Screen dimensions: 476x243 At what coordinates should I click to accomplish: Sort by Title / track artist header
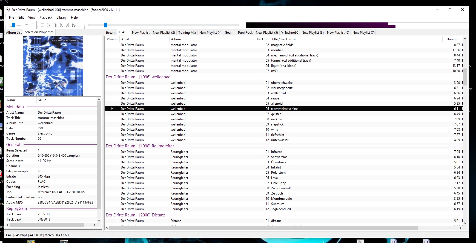(x=356, y=39)
